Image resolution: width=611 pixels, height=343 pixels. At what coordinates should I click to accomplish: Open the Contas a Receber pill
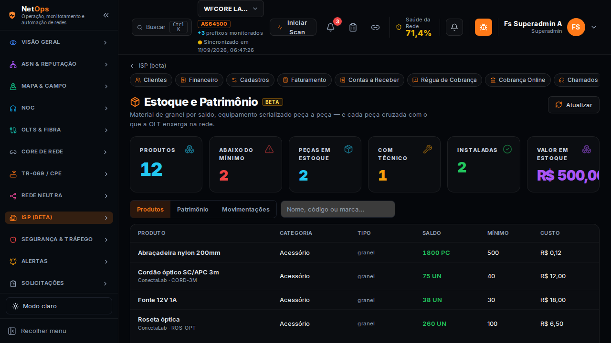(x=369, y=80)
